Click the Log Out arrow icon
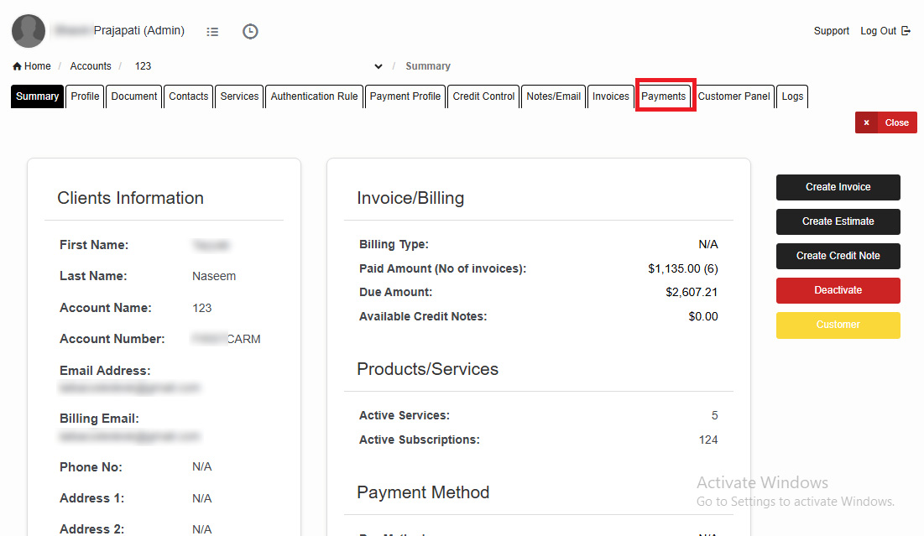This screenshot has width=924, height=536. 906,31
